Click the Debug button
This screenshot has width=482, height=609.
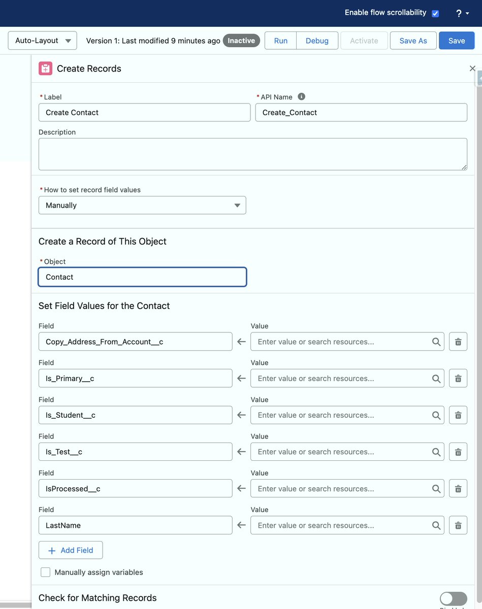[x=317, y=41]
